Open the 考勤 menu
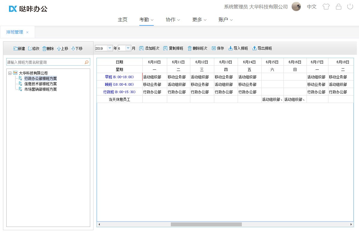The image size is (359, 232). [146, 19]
